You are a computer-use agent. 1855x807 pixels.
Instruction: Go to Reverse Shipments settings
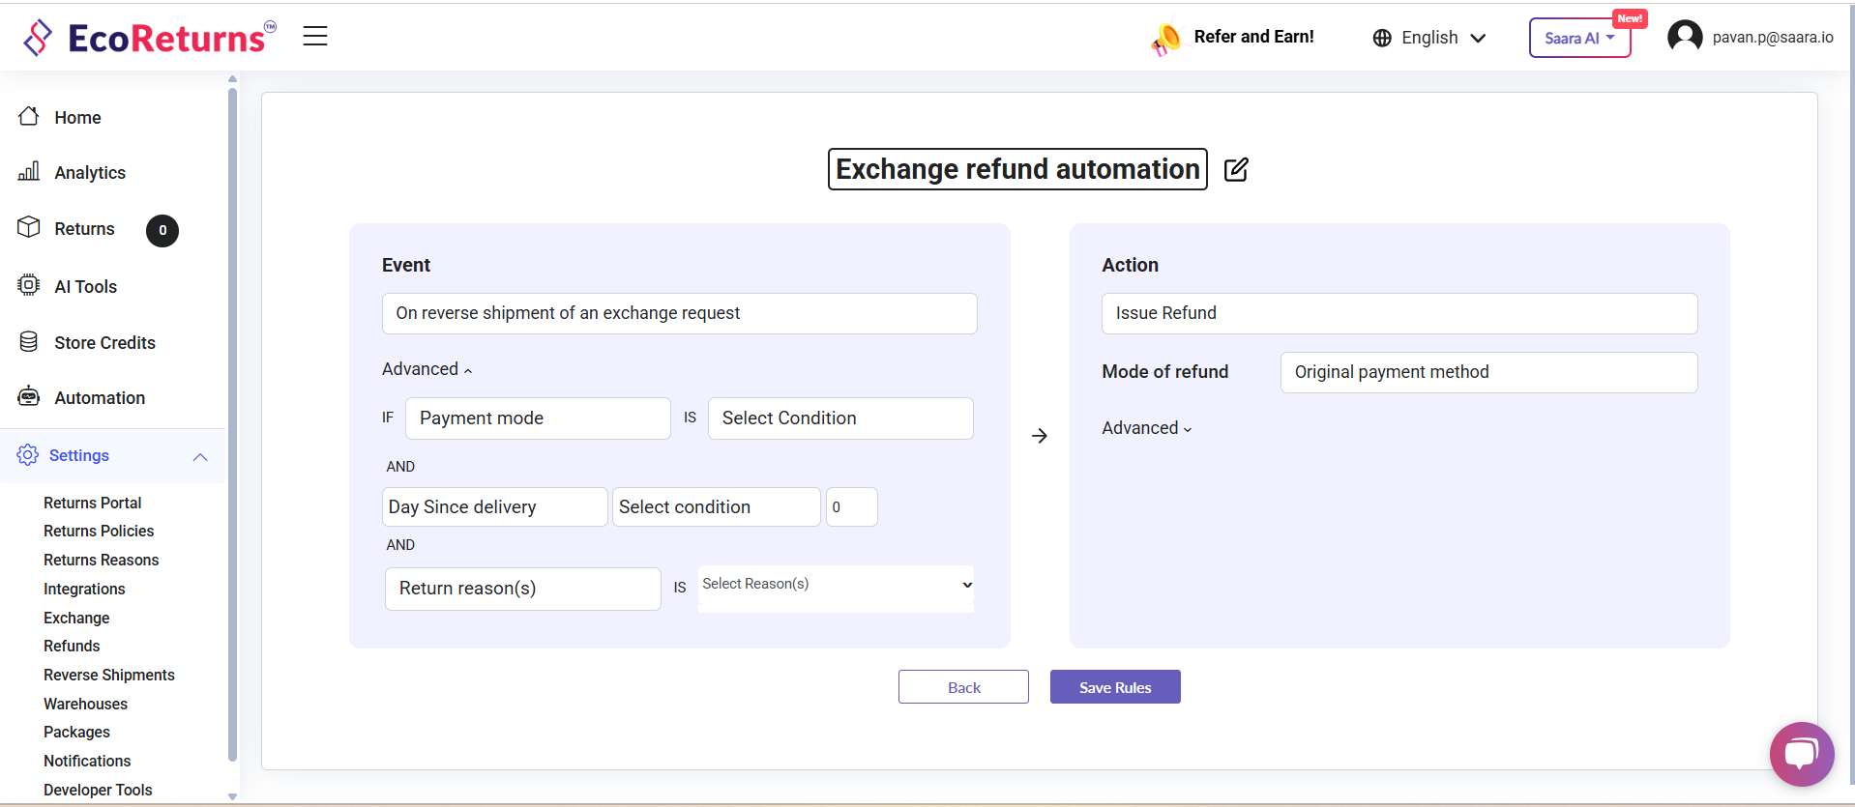point(109,675)
